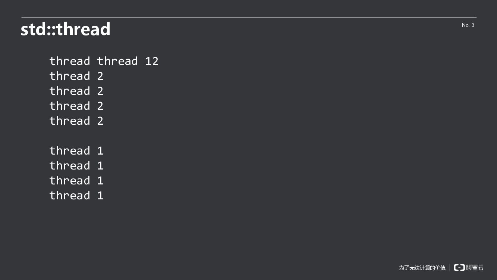This screenshot has height=280, width=497.
Task: Click the third 'thread 2' line
Action: 76,106
